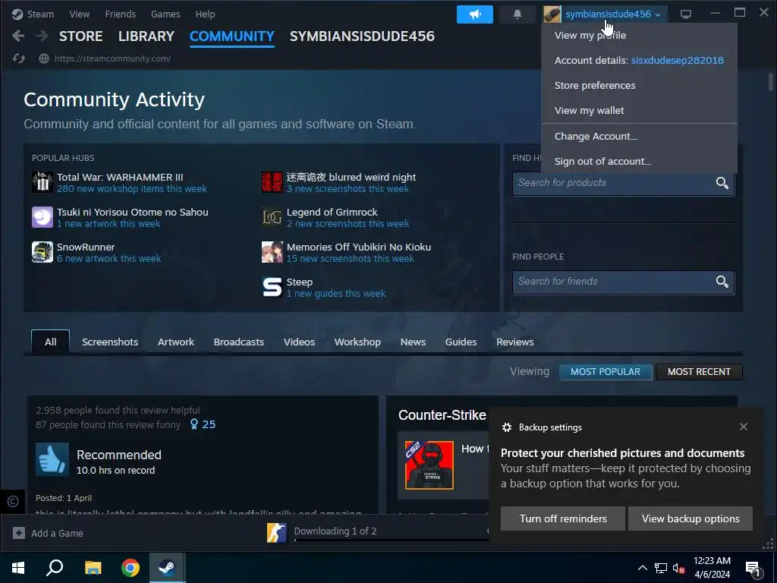The image size is (777, 583).
Task: Click the Steam logo icon in menu bar
Action: [17, 14]
